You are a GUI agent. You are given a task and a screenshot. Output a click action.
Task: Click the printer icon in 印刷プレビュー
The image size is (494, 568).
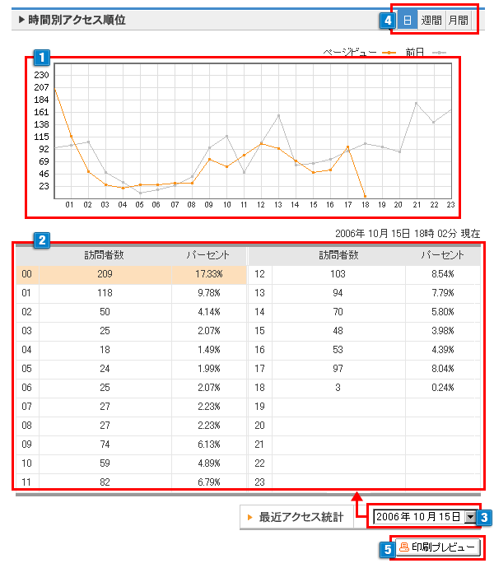403,547
